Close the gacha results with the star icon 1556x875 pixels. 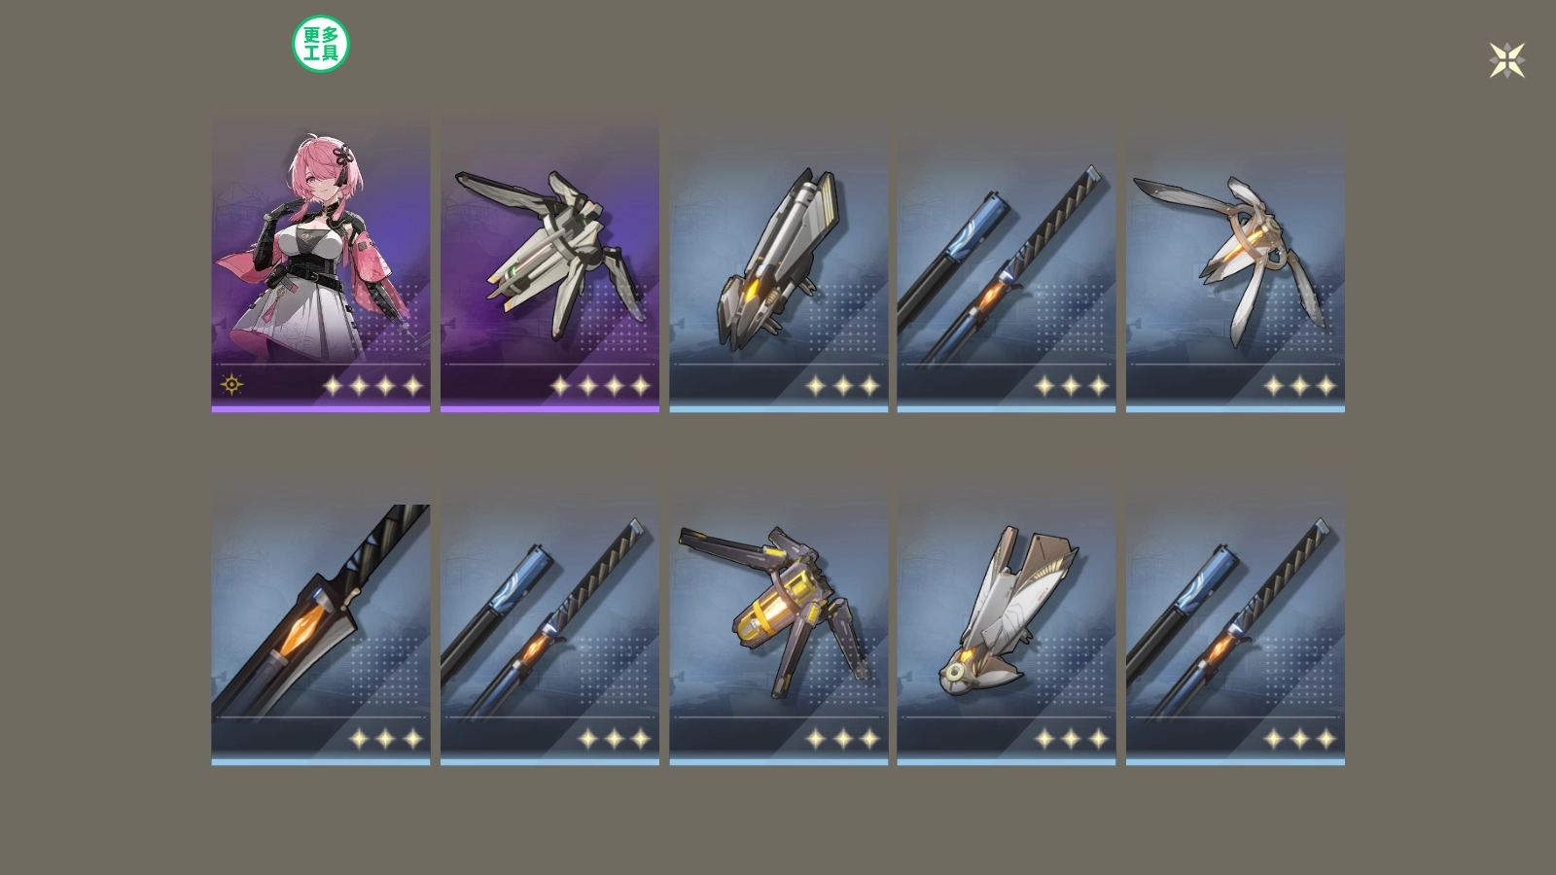1506,60
